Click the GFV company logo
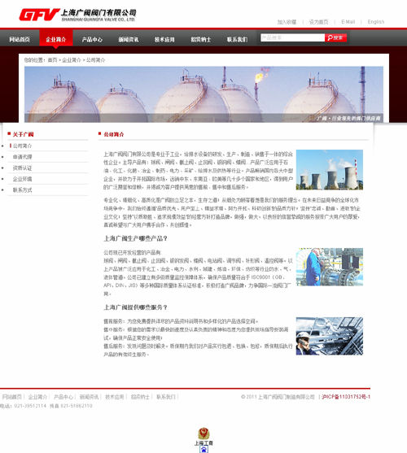This screenshot has width=407, height=453. coord(77,15)
